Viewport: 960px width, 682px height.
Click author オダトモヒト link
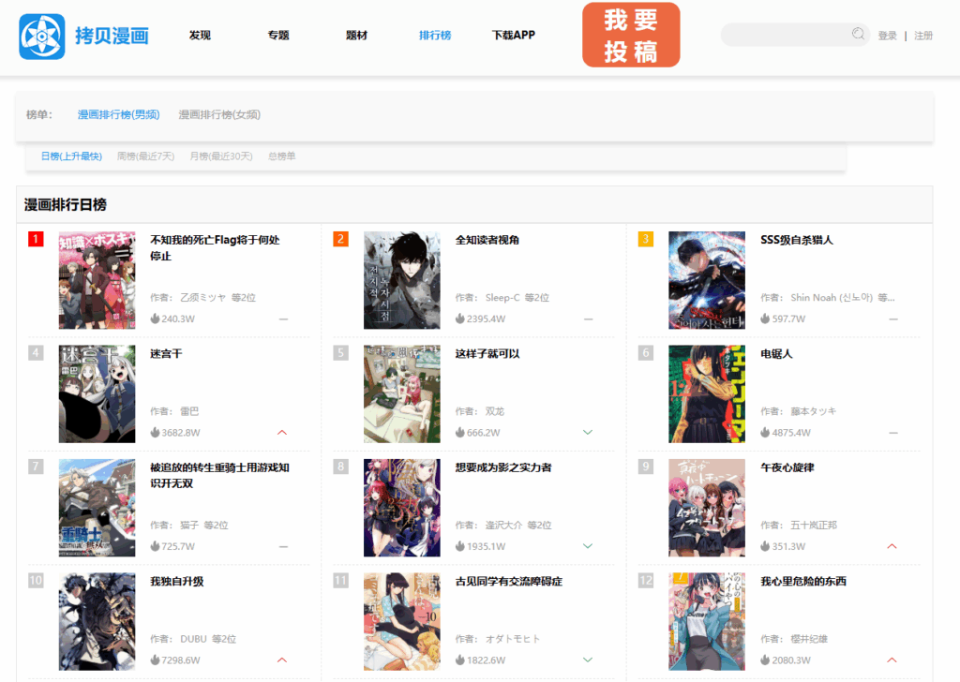click(x=513, y=639)
